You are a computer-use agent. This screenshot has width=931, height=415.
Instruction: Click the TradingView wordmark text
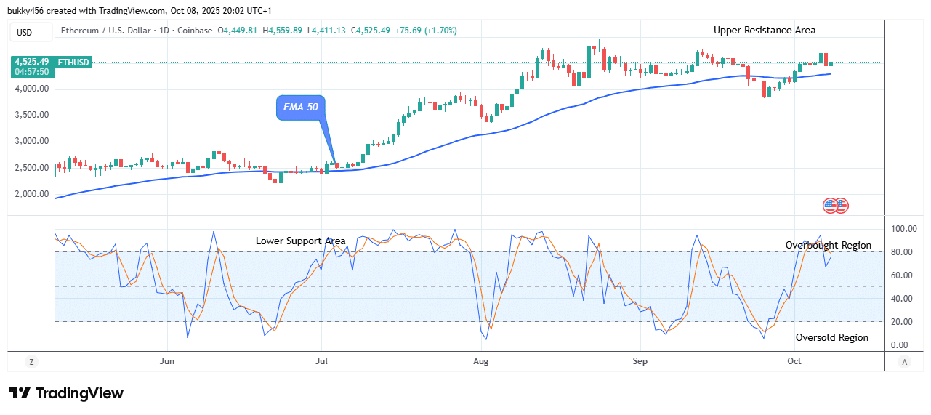pyautogui.click(x=79, y=393)
